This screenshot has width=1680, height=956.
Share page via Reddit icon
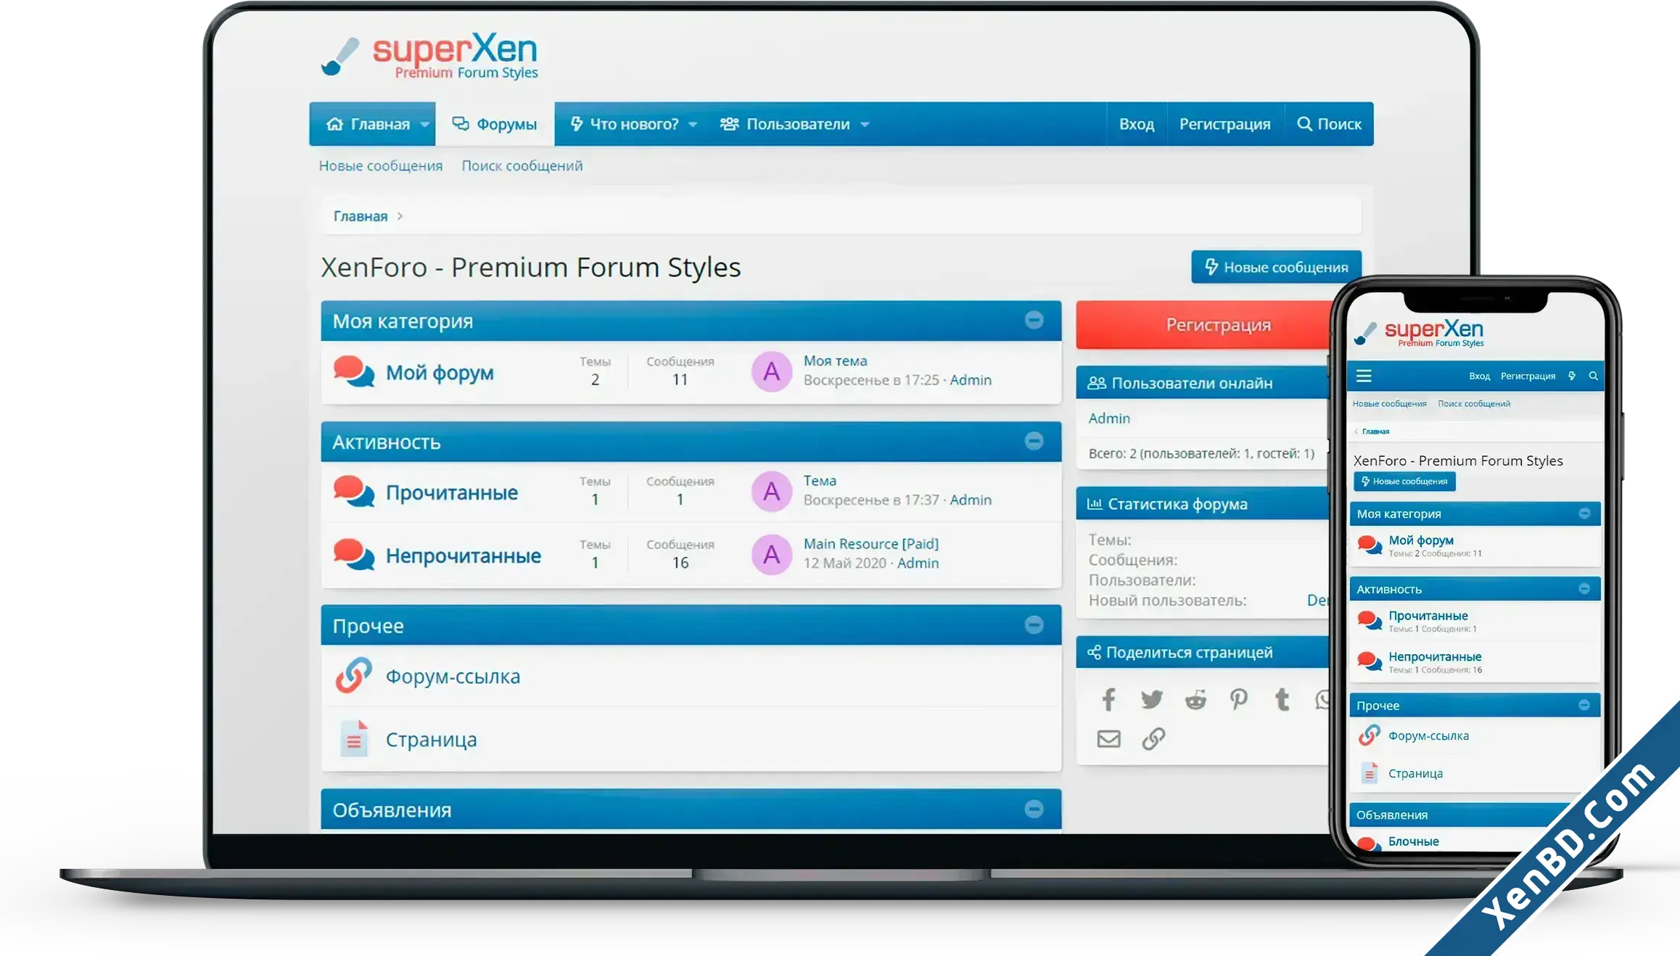click(x=1195, y=699)
